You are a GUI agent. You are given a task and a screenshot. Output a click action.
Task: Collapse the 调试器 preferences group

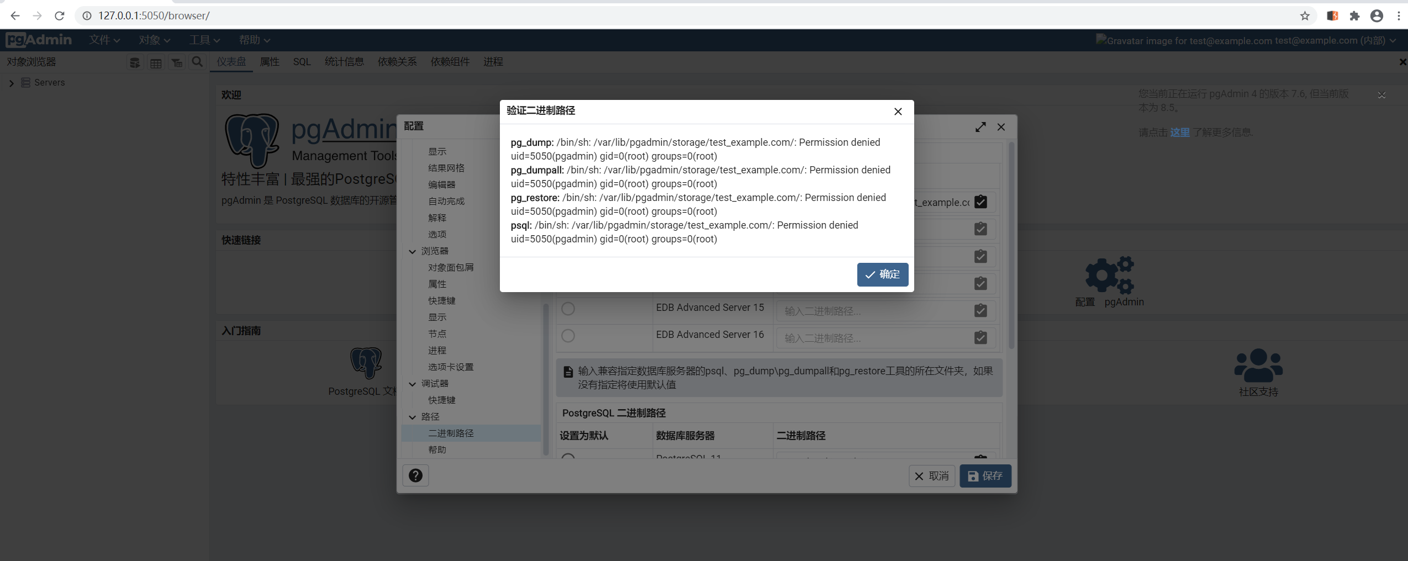click(x=412, y=384)
